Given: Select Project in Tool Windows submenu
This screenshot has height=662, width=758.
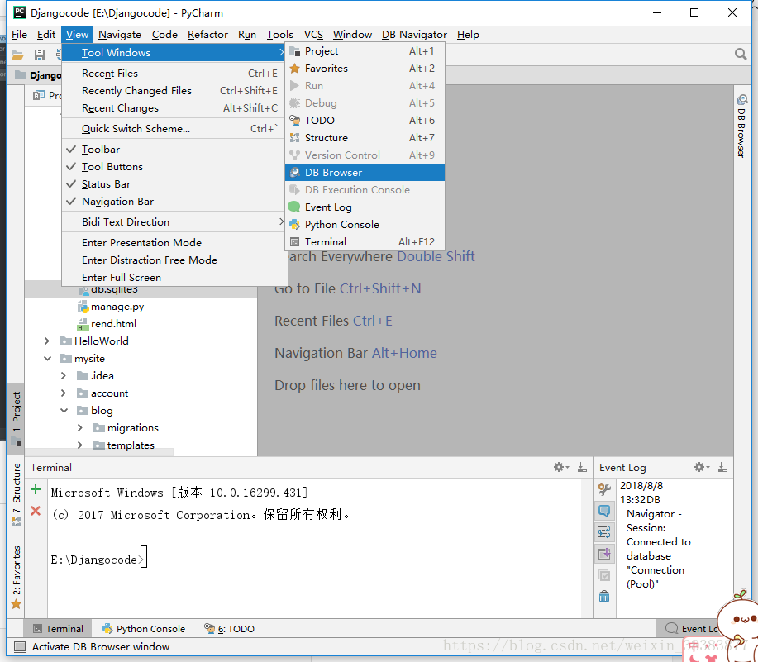Looking at the screenshot, I should [x=365, y=50].
